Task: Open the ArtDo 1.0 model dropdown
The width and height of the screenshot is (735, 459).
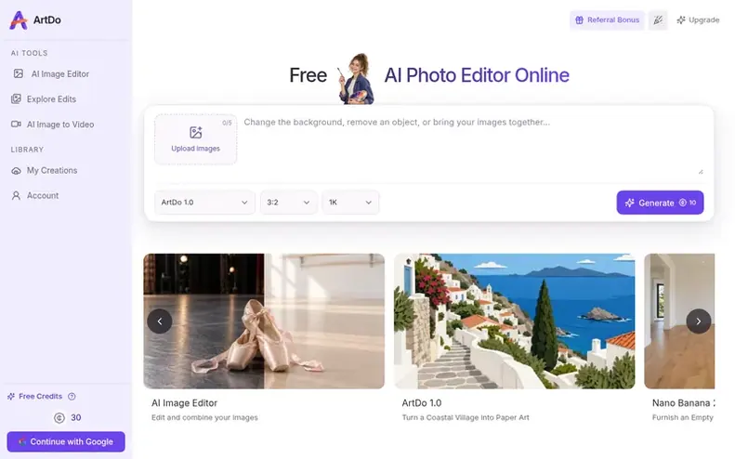Action: click(204, 203)
